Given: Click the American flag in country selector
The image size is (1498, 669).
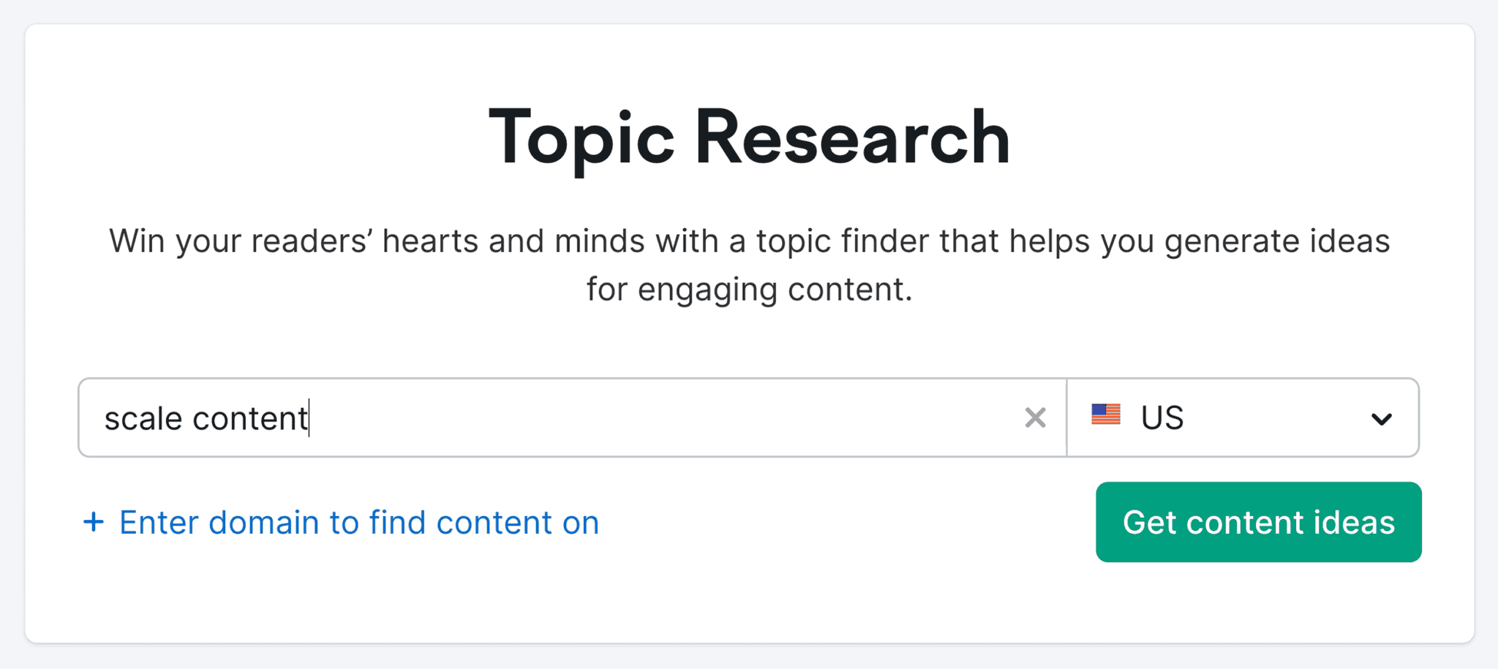Looking at the screenshot, I should coord(1106,415).
